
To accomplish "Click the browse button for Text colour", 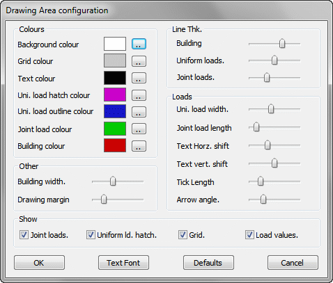I will click(139, 78).
